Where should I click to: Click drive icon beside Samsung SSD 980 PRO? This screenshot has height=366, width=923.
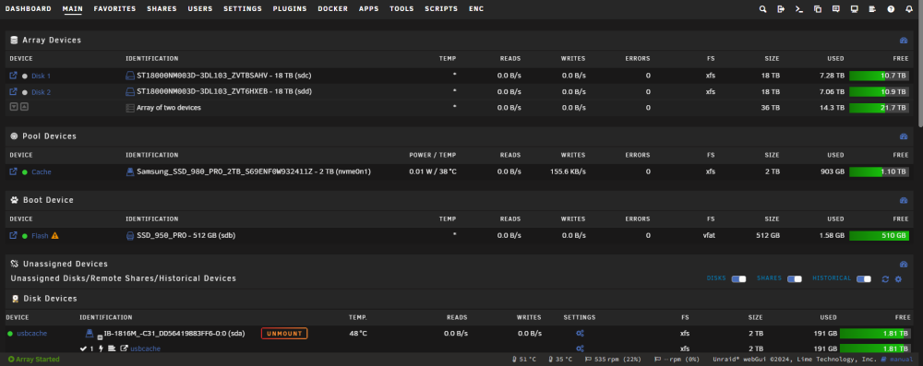[130, 171]
